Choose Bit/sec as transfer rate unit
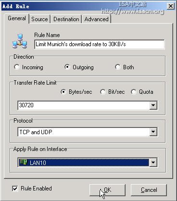Screen dimensions: 177x201 tap(103, 92)
